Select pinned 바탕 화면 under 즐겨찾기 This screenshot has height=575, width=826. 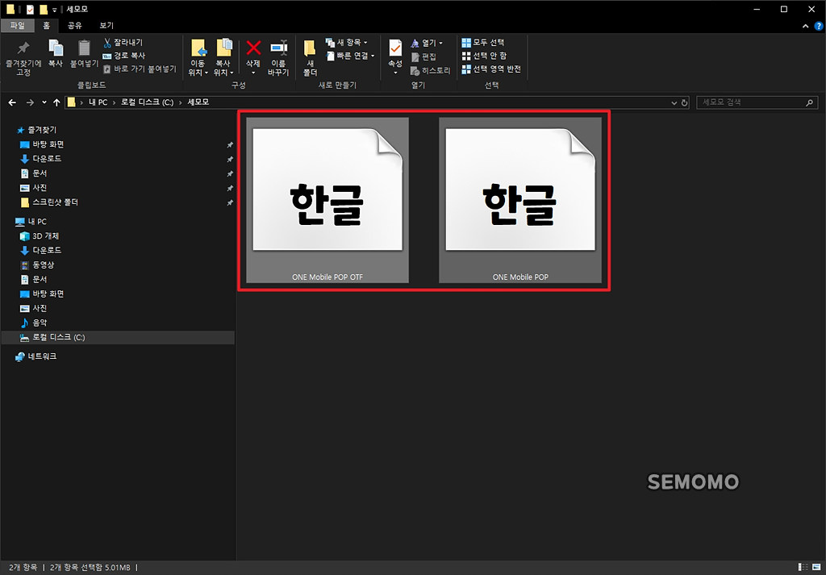pos(42,144)
